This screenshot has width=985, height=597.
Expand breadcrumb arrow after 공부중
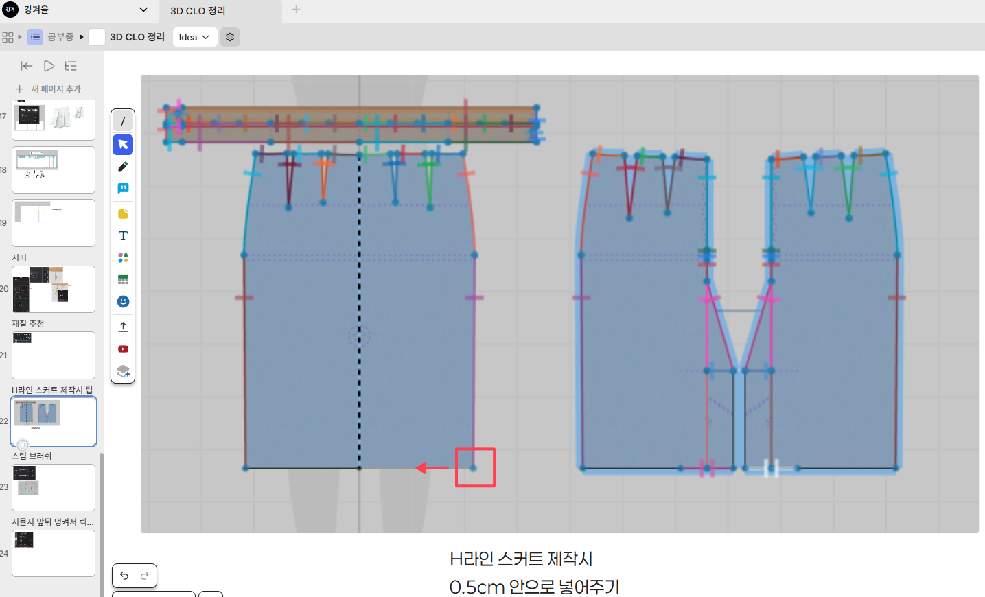pos(82,37)
